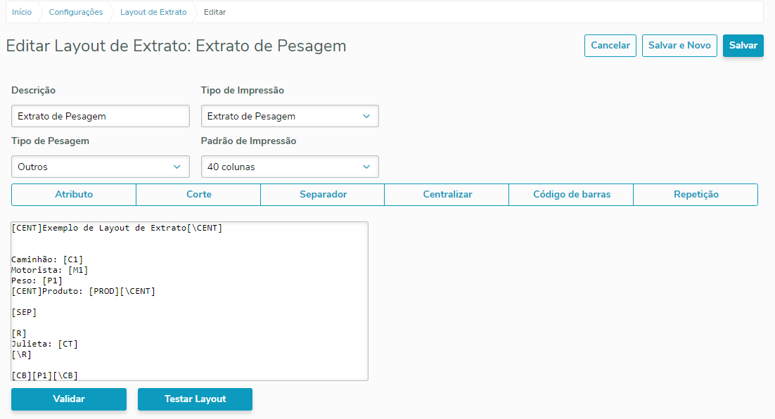Image resolution: width=775 pixels, height=419 pixels.
Task: Navigate to Layout de Extrato breadcrumb
Action: coord(153,12)
